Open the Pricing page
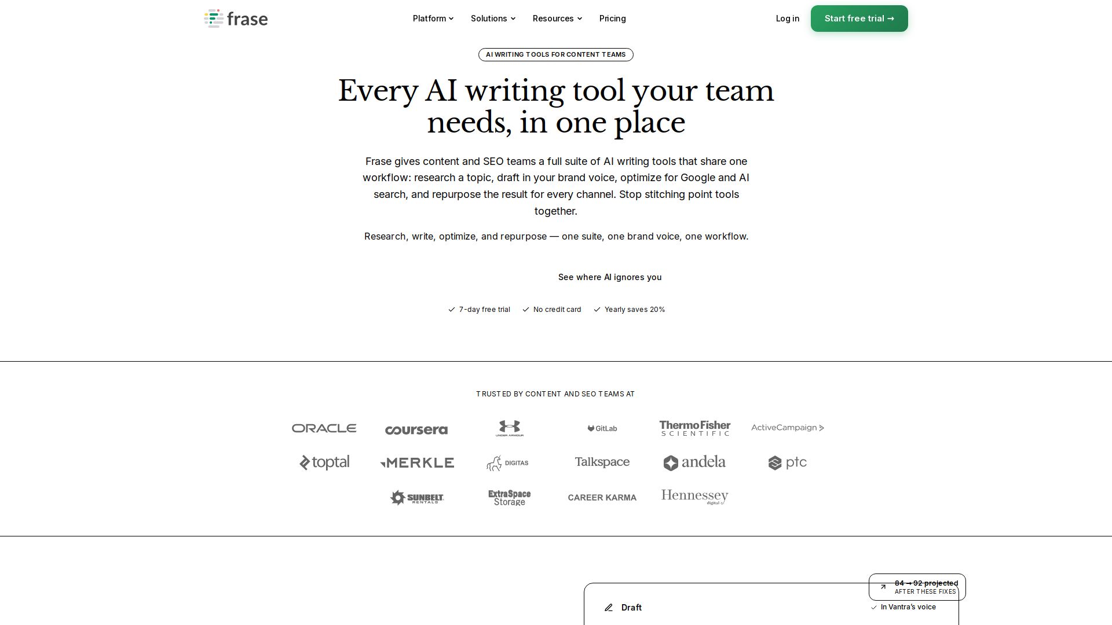Screen dimensions: 1112x625 point(613,19)
